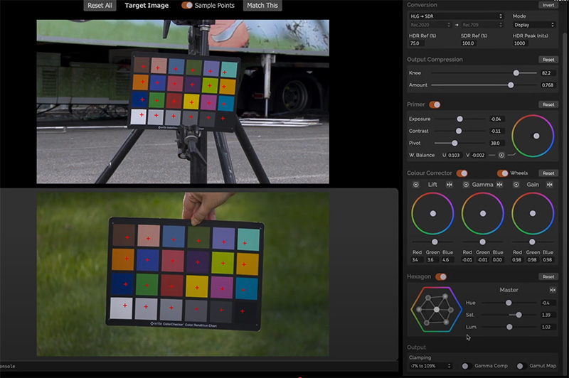569x378 pixels.
Task: Click the Knee slider handle
Action: pyautogui.click(x=516, y=73)
